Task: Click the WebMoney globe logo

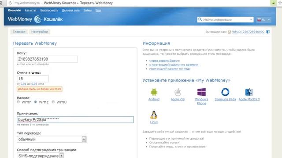Action: point(38,19)
